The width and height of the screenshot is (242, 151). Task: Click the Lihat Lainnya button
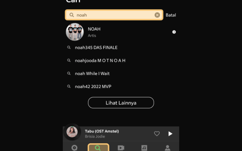121,103
